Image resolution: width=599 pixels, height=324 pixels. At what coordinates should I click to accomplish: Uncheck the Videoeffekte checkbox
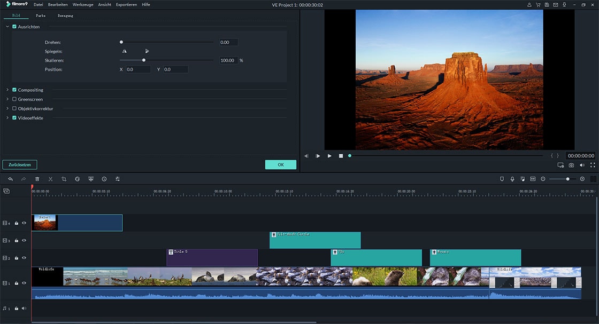coord(14,118)
